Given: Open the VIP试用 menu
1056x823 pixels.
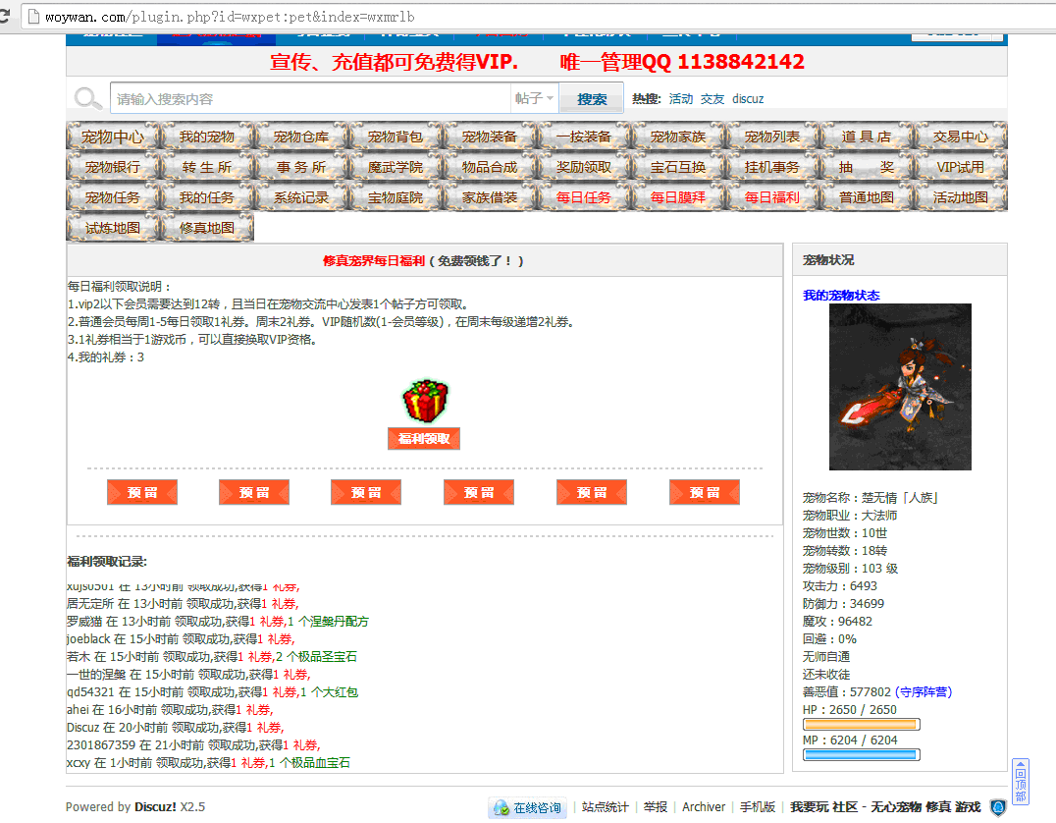Looking at the screenshot, I should coord(961,167).
